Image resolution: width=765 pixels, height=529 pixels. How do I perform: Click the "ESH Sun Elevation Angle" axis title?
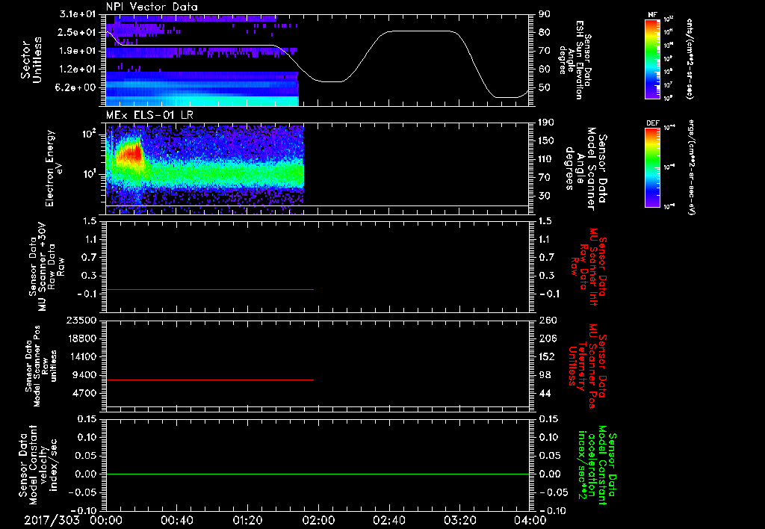pyautogui.click(x=574, y=60)
